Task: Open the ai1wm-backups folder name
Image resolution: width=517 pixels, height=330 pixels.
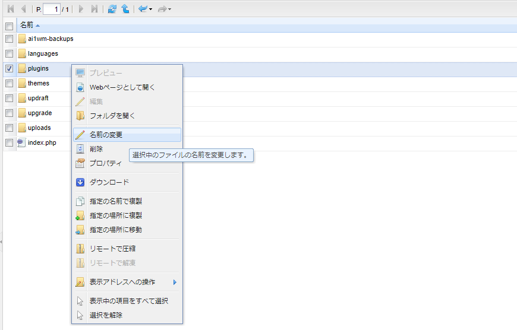Action: pyautogui.click(x=51, y=39)
